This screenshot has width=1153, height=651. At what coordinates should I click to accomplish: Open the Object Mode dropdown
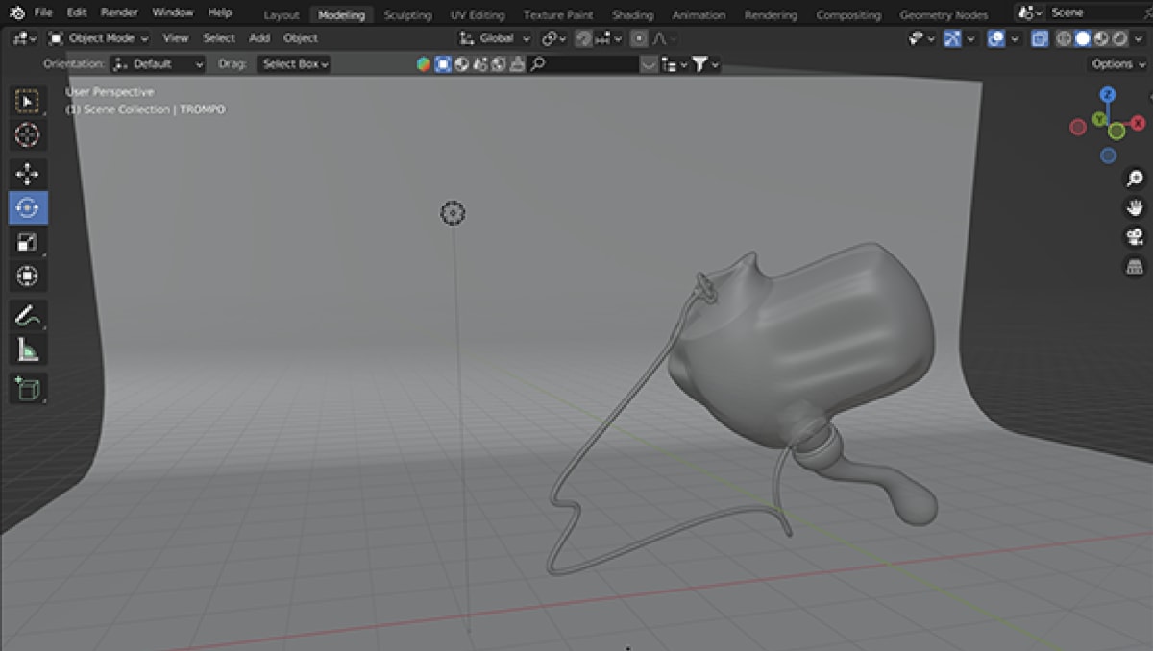98,38
